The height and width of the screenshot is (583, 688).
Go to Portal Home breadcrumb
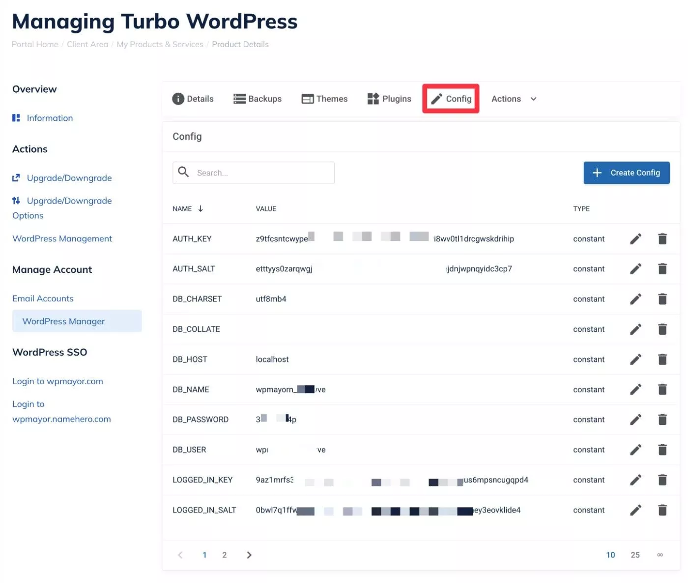35,44
